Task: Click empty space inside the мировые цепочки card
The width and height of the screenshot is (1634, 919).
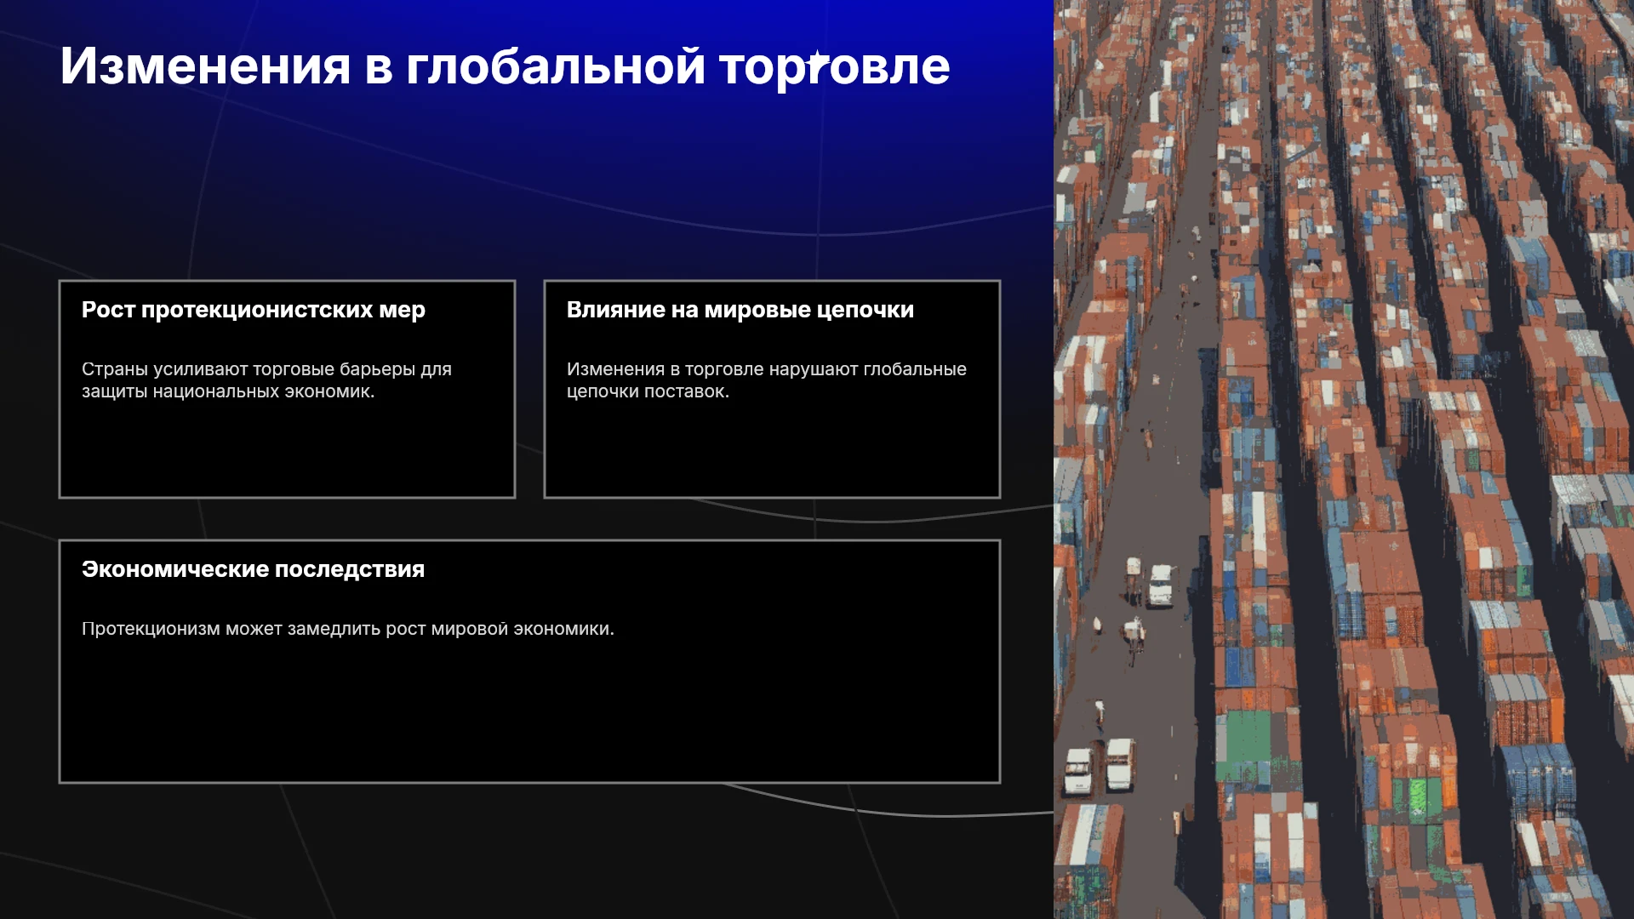Action: (772, 451)
